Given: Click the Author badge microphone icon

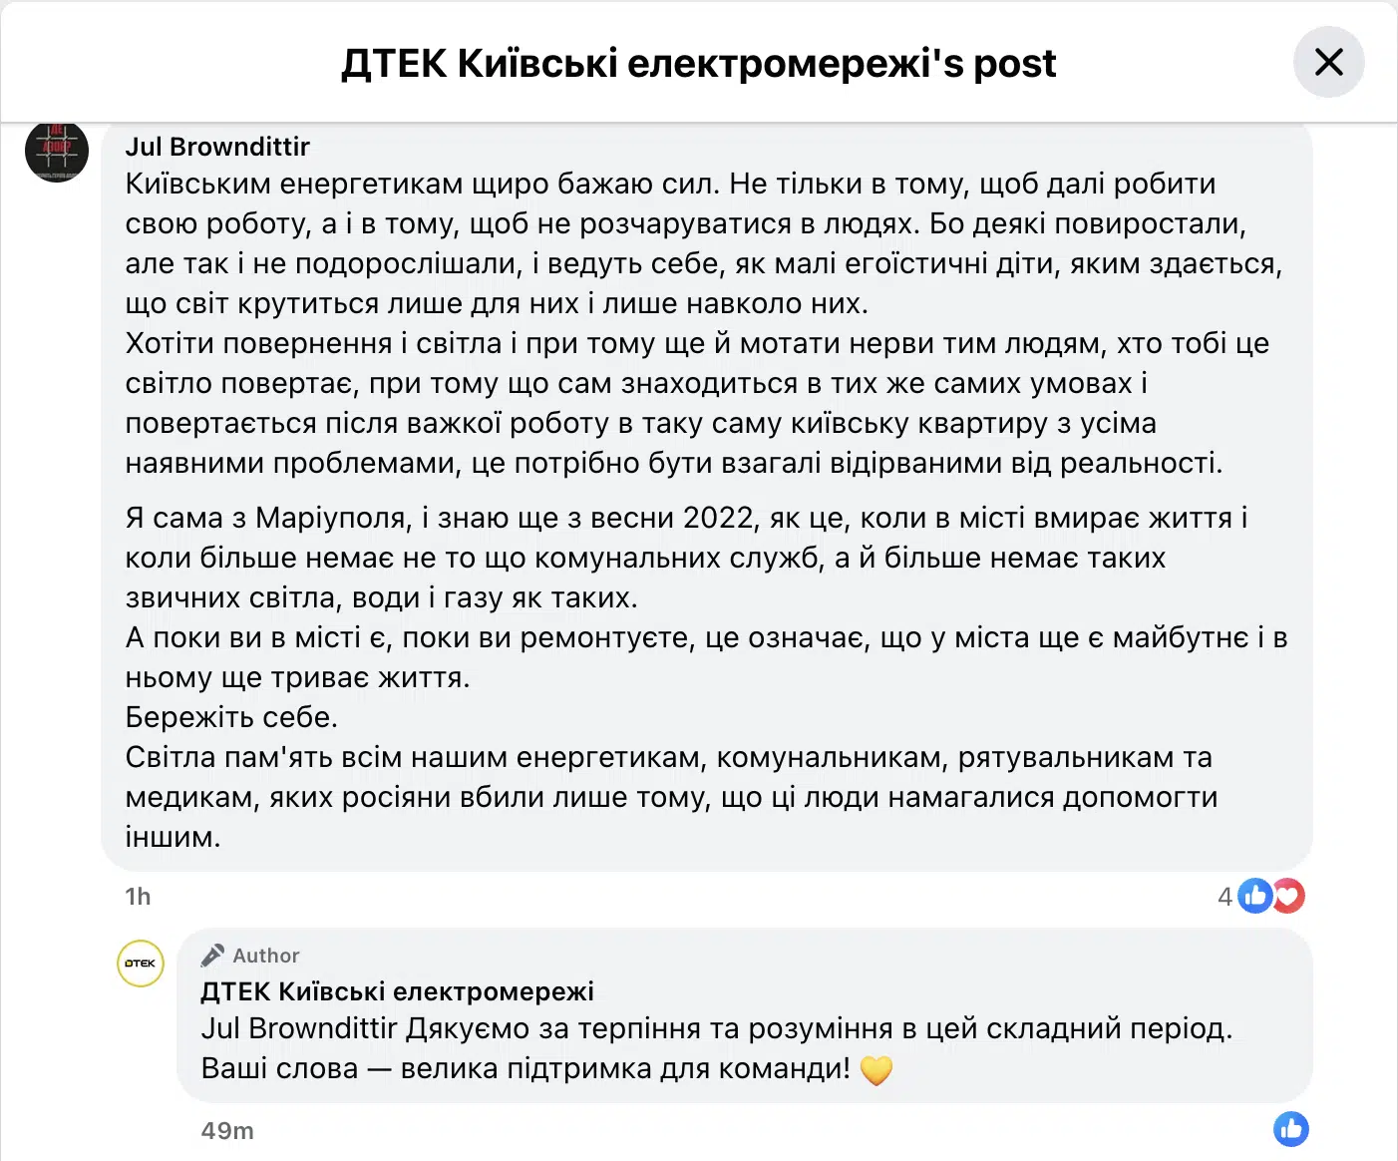Looking at the screenshot, I should point(212,956).
